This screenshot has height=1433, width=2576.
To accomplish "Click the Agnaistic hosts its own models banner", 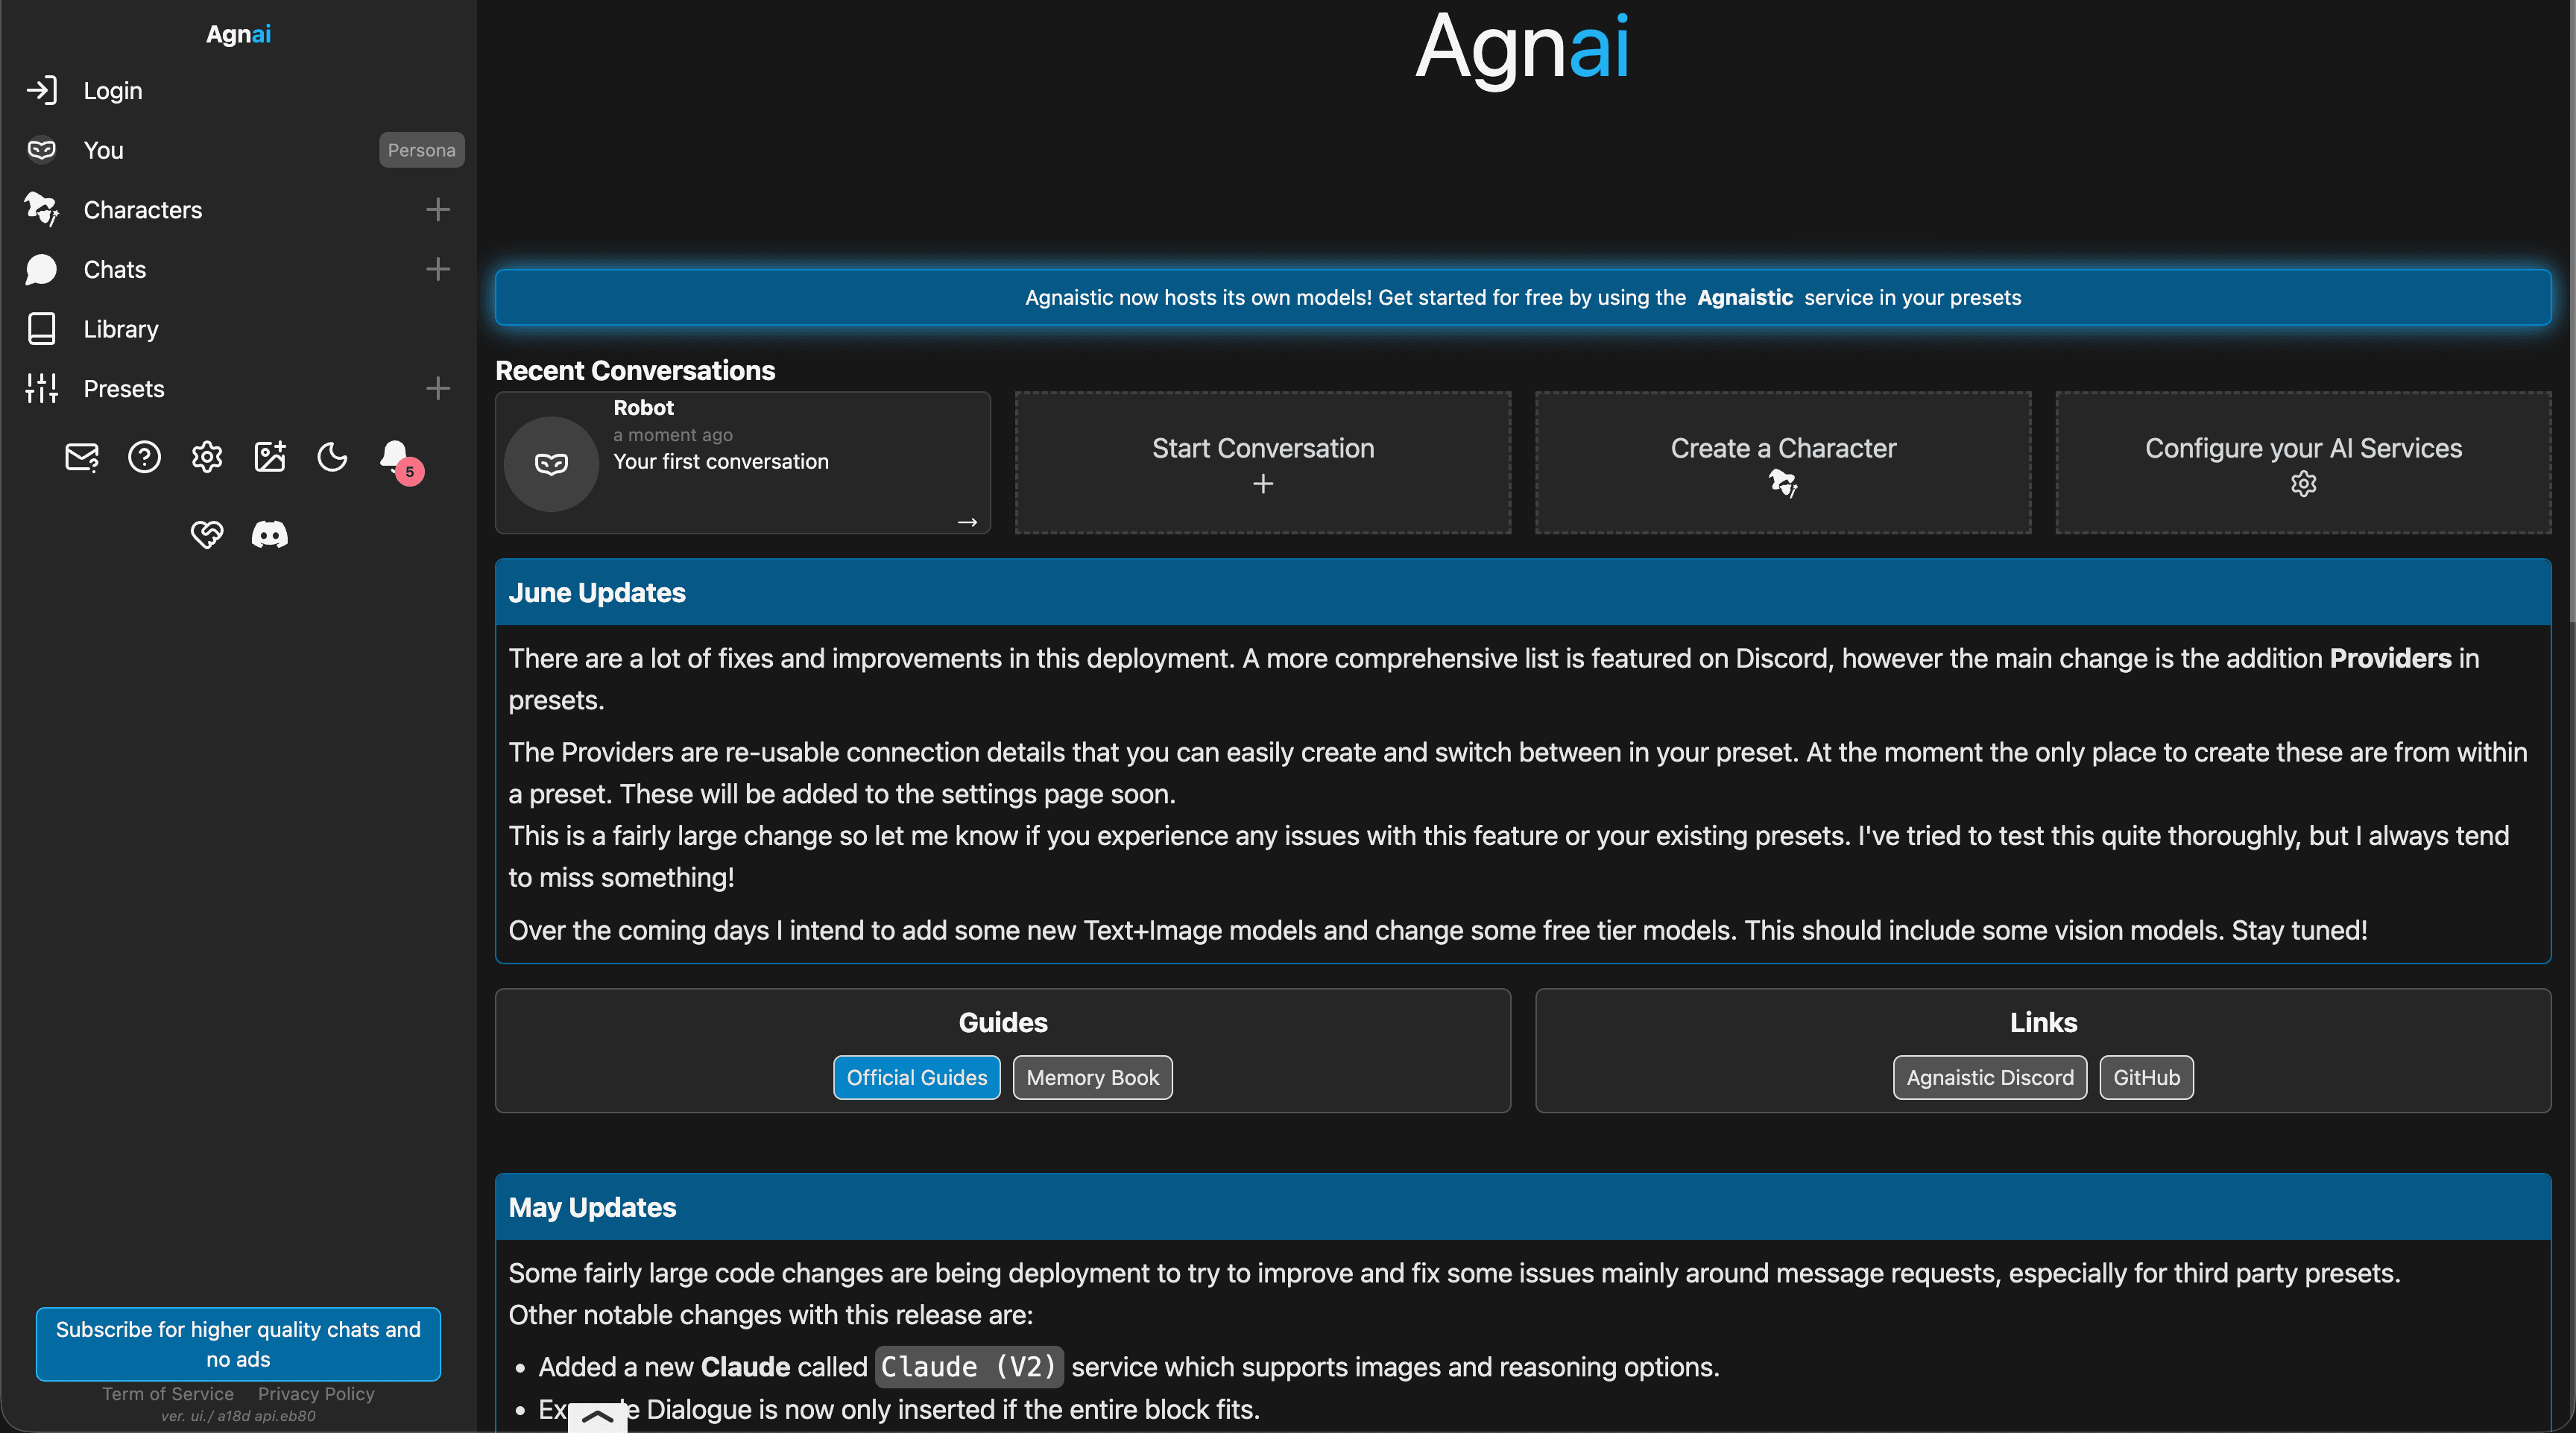I will coord(1523,297).
